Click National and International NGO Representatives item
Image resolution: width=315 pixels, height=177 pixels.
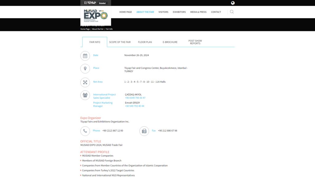click(108, 175)
